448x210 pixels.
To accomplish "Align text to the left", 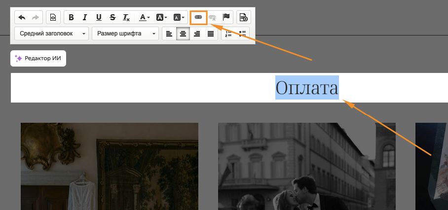I will tap(169, 34).
